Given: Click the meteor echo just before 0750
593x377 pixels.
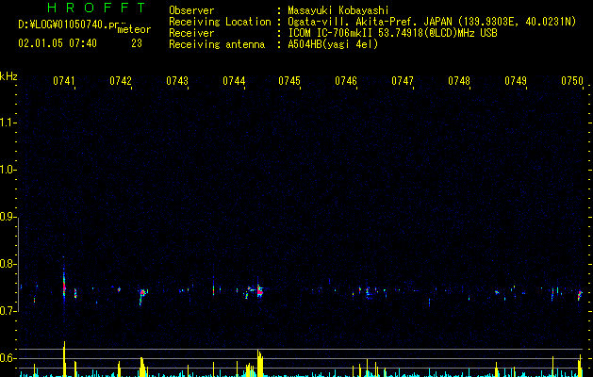Looking at the screenshot, I should (x=580, y=295).
